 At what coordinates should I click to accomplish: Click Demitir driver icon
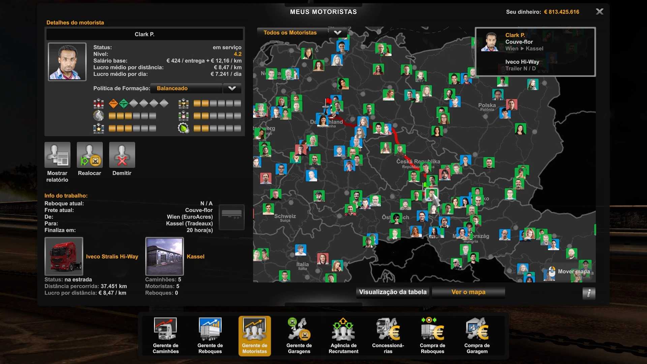pyautogui.click(x=122, y=155)
